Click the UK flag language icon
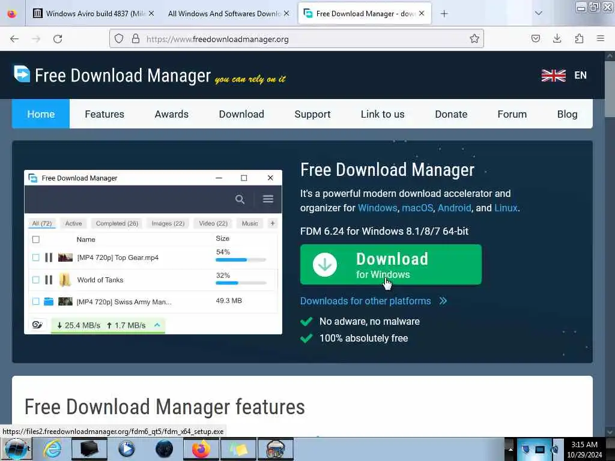 [x=553, y=75]
